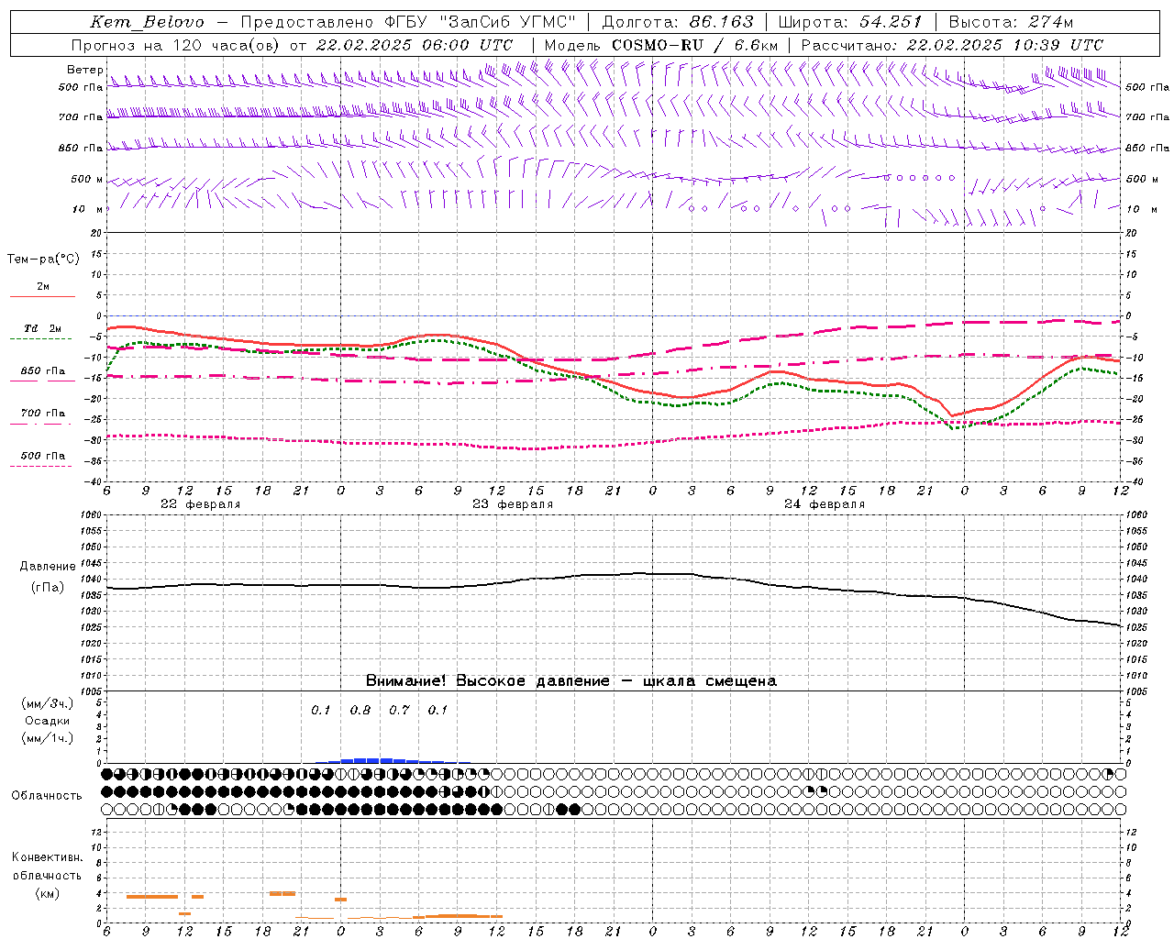Click the '(мм/3ч.)' precipitation unit label
Screen dimensions: 1174x939
[x=47, y=704]
